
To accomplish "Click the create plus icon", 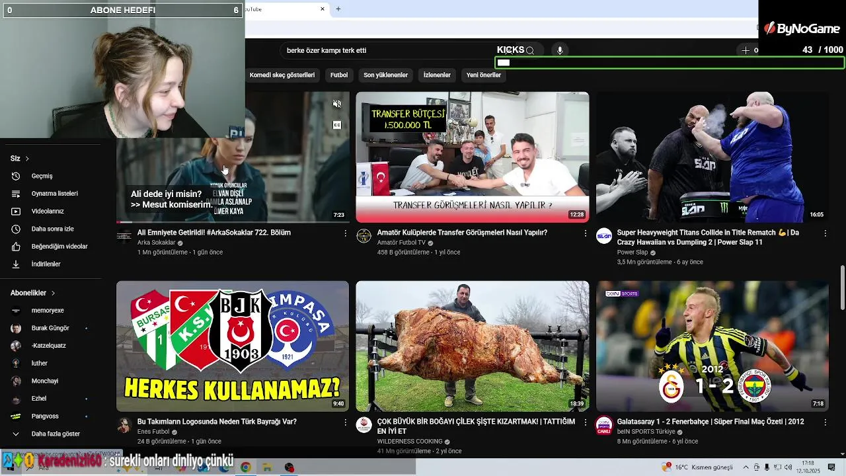I will click(x=746, y=50).
